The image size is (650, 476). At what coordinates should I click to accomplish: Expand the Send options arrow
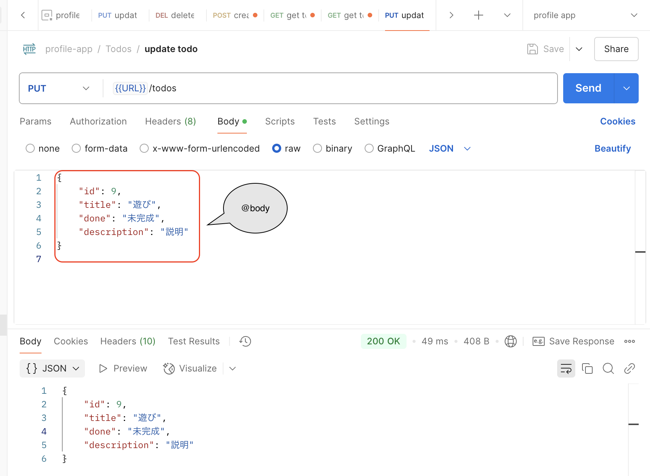627,88
